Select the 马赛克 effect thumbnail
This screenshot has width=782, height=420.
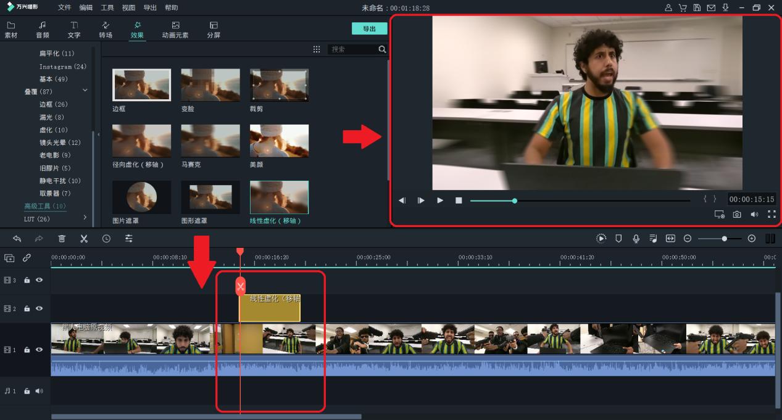pyautogui.click(x=210, y=141)
